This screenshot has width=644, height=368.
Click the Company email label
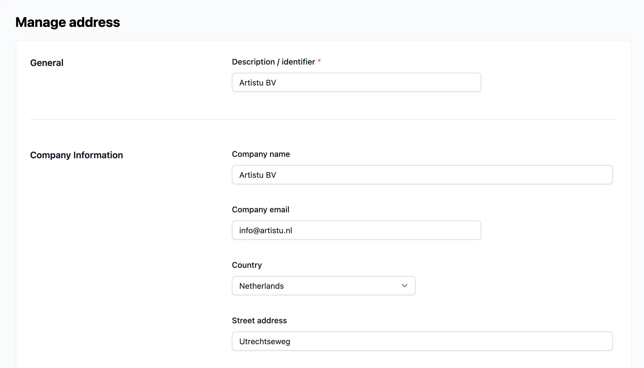(x=260, y=209)
